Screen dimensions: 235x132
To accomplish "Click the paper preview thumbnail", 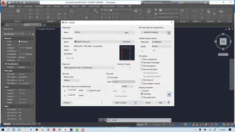I will [127, 53].
